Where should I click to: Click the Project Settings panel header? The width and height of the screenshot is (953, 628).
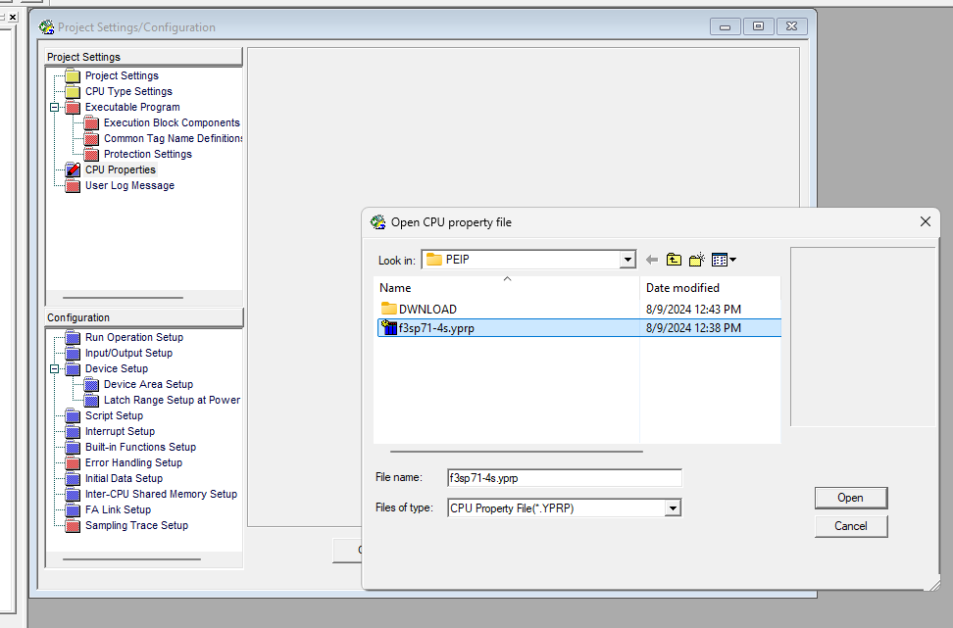pos(143,57)
